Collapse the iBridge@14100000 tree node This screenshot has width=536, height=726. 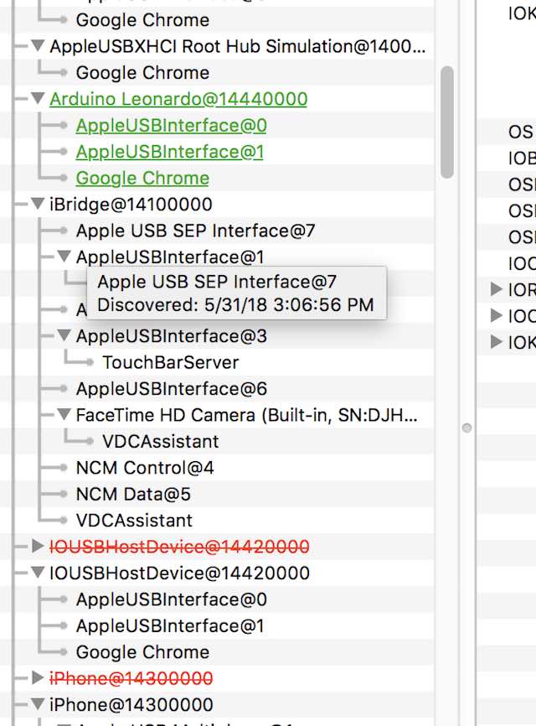click(38, 204)
